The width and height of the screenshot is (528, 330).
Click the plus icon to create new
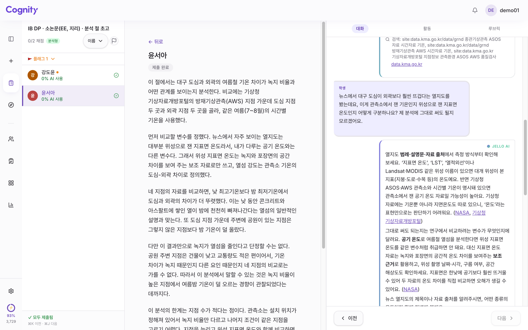click(x=11, y=61)
